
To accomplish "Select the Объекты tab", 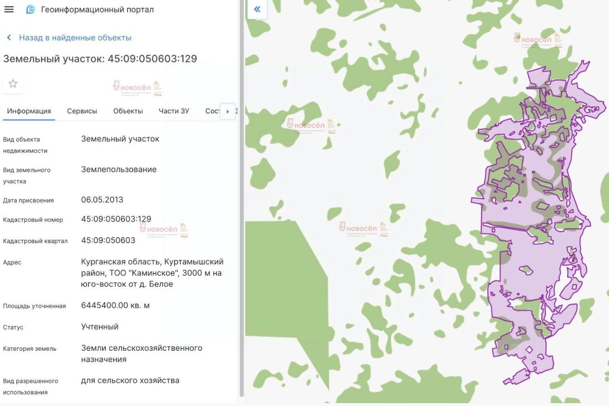I will [x=128, y=111].
